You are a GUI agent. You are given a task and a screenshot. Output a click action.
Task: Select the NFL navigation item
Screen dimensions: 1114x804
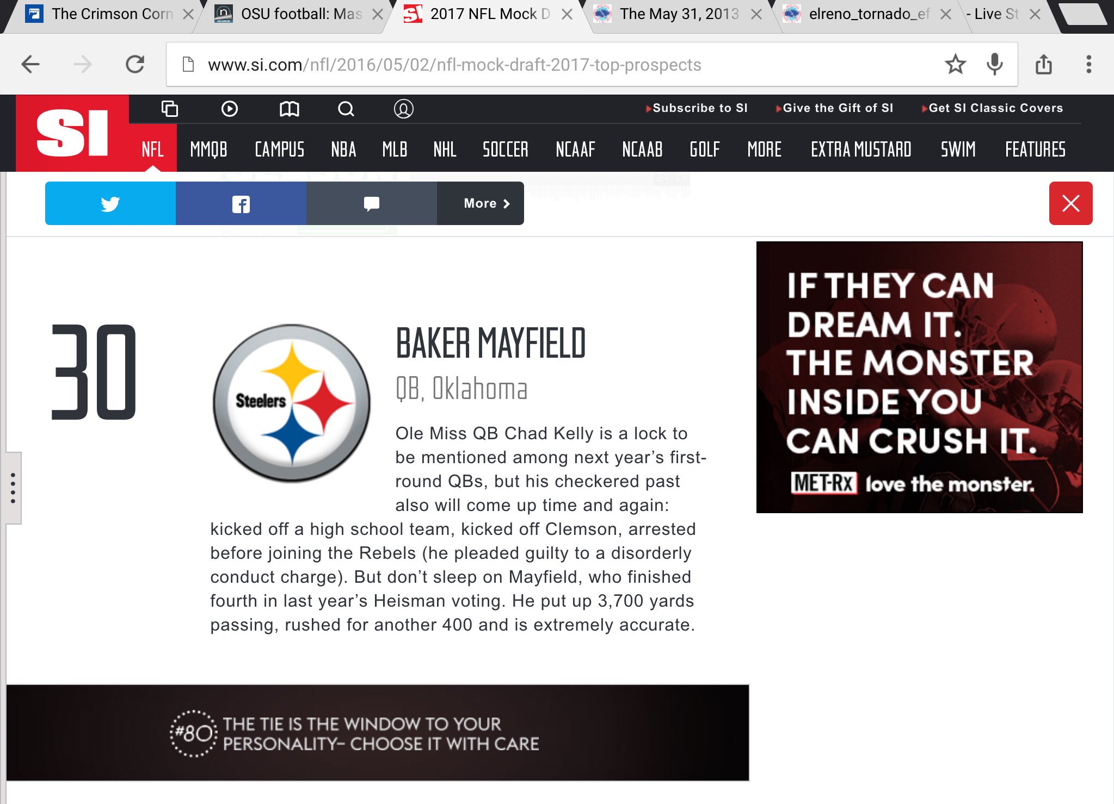point(153,149)
